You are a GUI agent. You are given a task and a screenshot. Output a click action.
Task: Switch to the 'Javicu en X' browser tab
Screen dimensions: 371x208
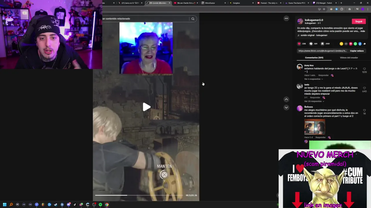coord(130,3)
